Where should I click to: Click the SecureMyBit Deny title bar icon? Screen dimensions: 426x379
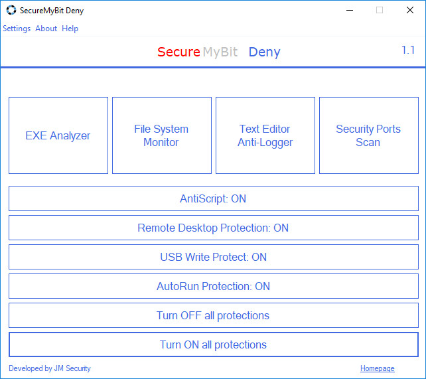[x=11, y=11]
